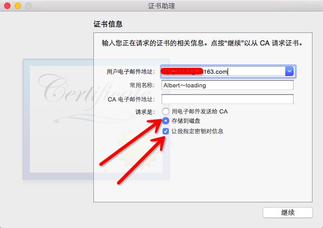Image resolution: width=323 pixels, height=228 pixels.
Task: Click into the 用户电子邮件地址 text field
Action: 223,72
